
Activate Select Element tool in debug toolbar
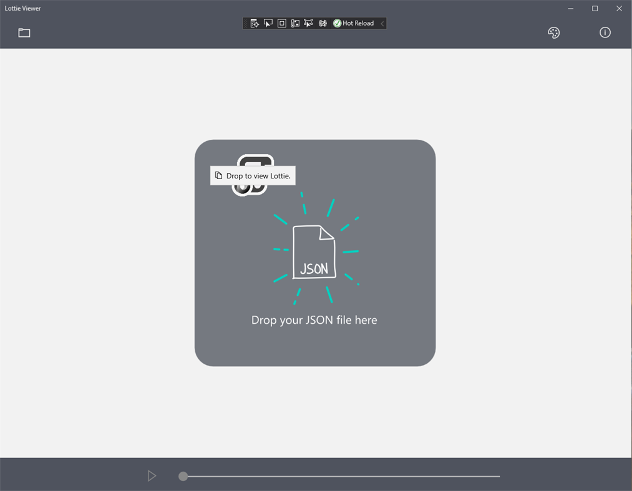click(x=268, y=23)
